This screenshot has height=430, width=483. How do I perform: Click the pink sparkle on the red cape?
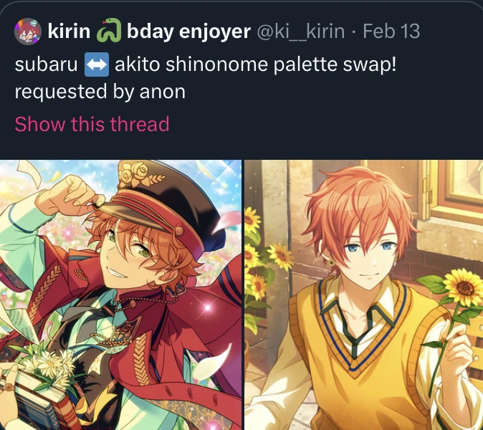click(208, 307)
